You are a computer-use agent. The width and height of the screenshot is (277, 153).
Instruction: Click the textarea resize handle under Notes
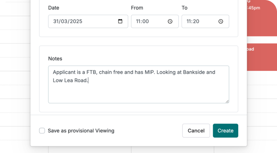[x=227, y=101]
